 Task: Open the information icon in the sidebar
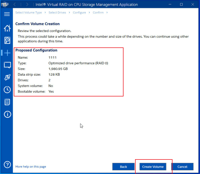pyautogui.click(x=7, y=114)
